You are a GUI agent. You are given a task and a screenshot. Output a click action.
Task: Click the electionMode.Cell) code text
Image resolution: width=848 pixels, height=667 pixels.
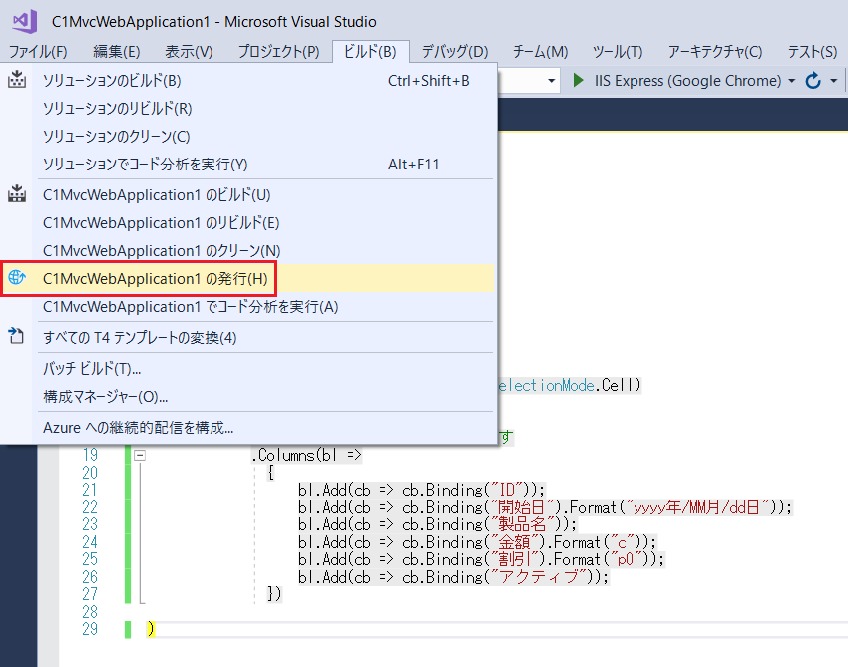coord(569,386)
